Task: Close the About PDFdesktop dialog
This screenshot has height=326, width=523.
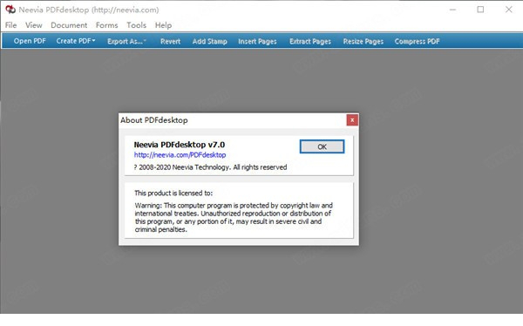Action: pos(352,120)
